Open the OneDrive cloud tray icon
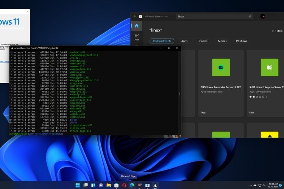 point(255,185)
